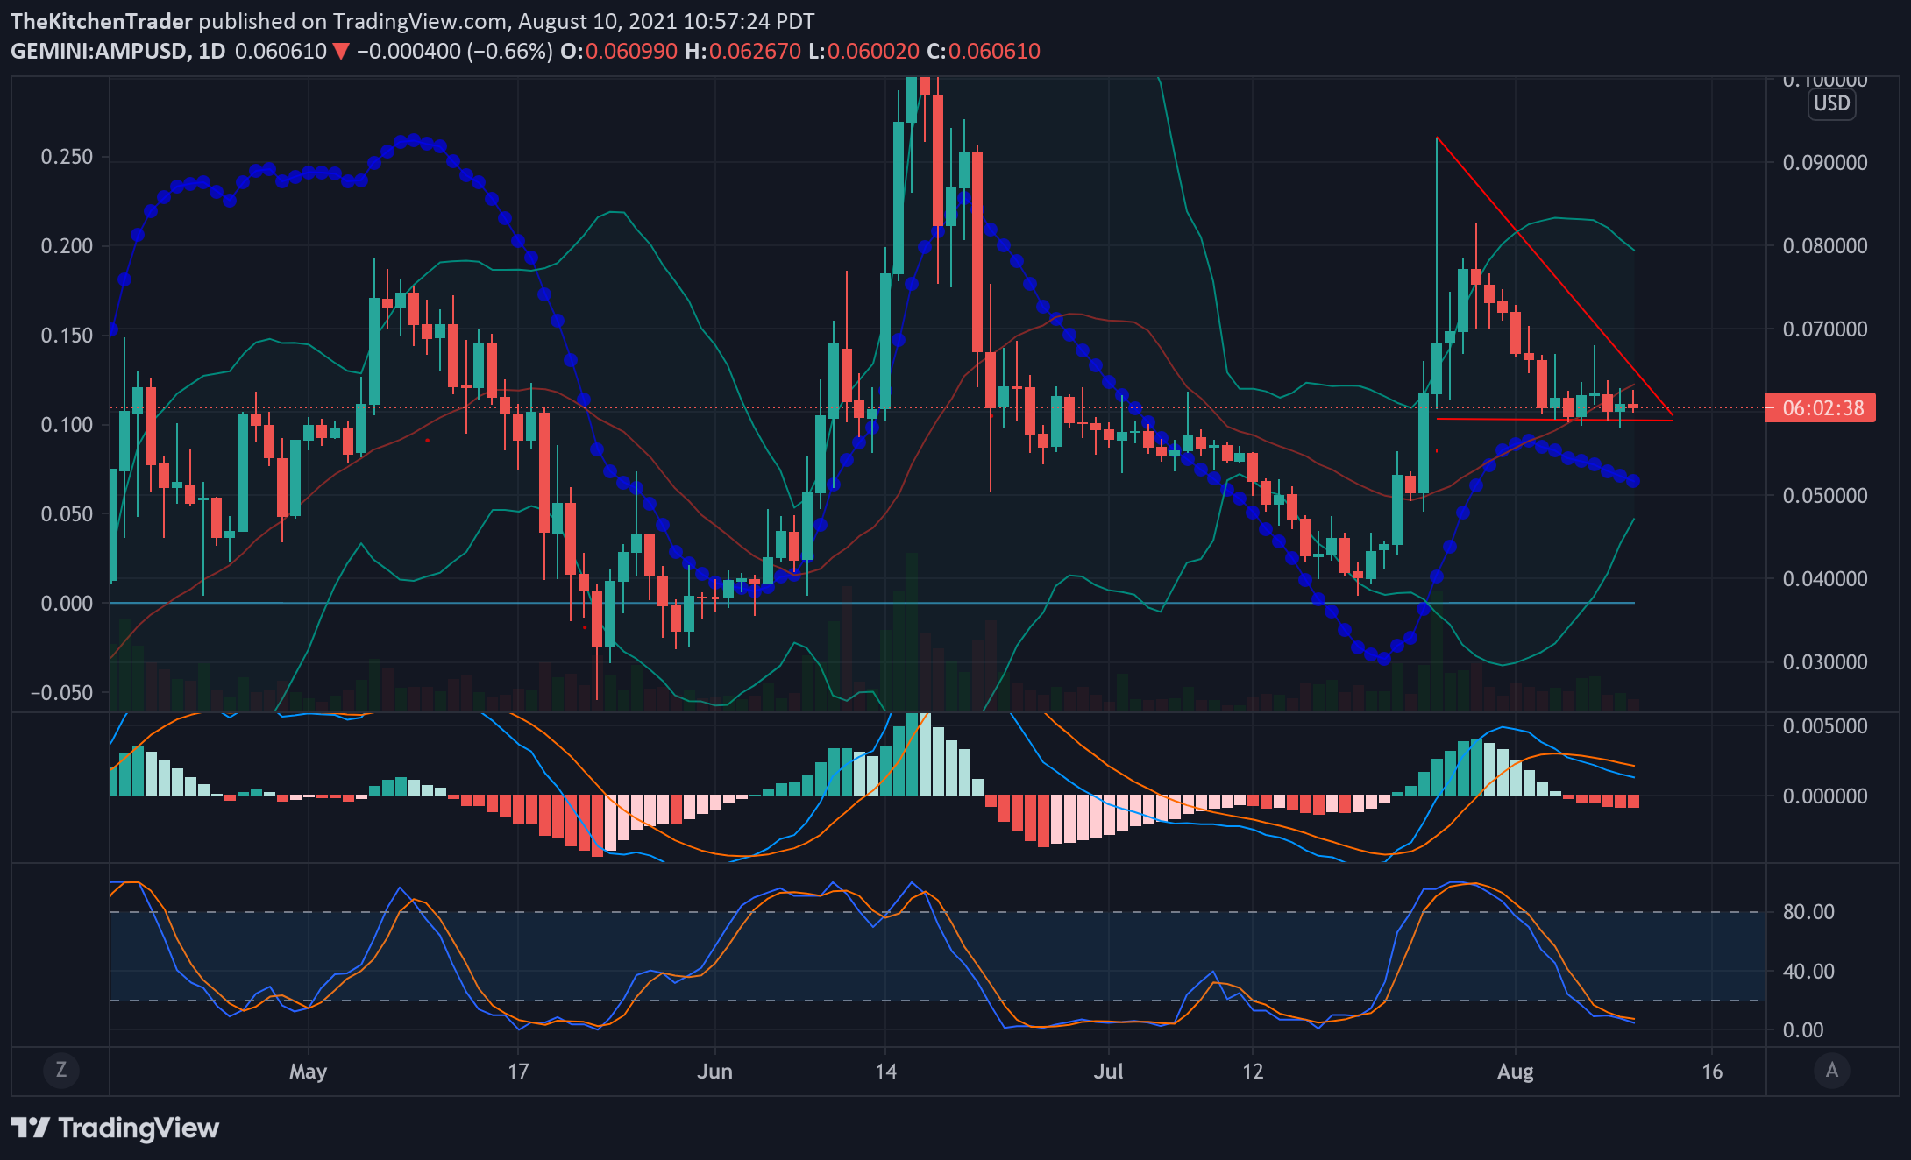Click the 0.040000 price axis label
Viewport: 1911px width, 1160px height.
(x=1825, y=579)
